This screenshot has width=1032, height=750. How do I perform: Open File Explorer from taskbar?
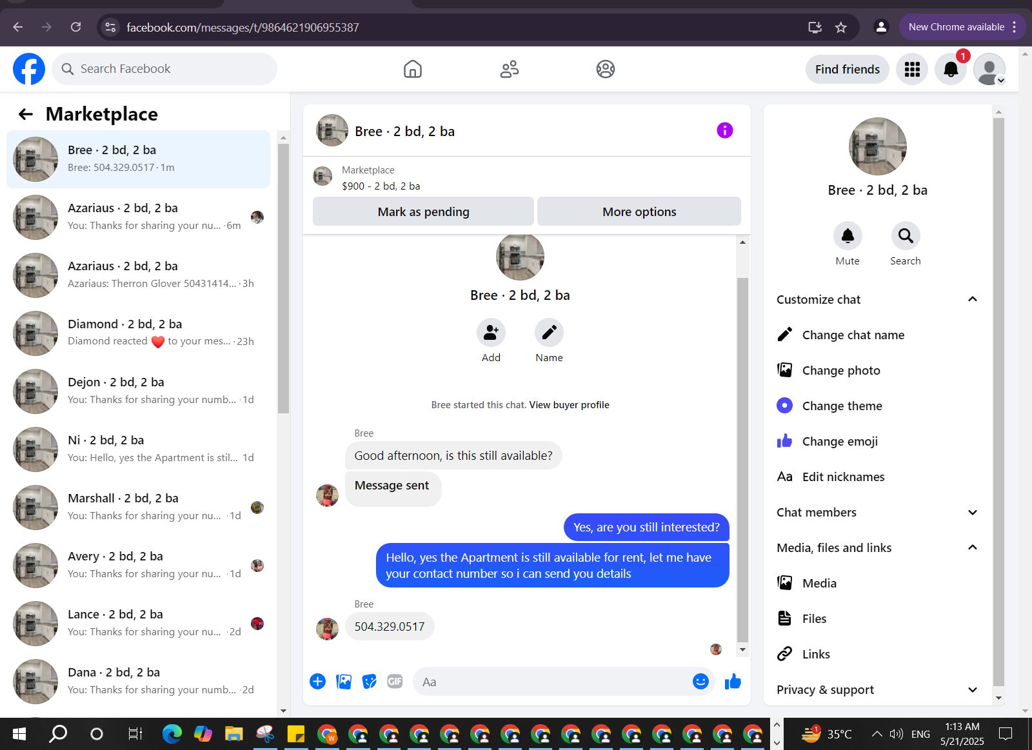coord(233,734)
